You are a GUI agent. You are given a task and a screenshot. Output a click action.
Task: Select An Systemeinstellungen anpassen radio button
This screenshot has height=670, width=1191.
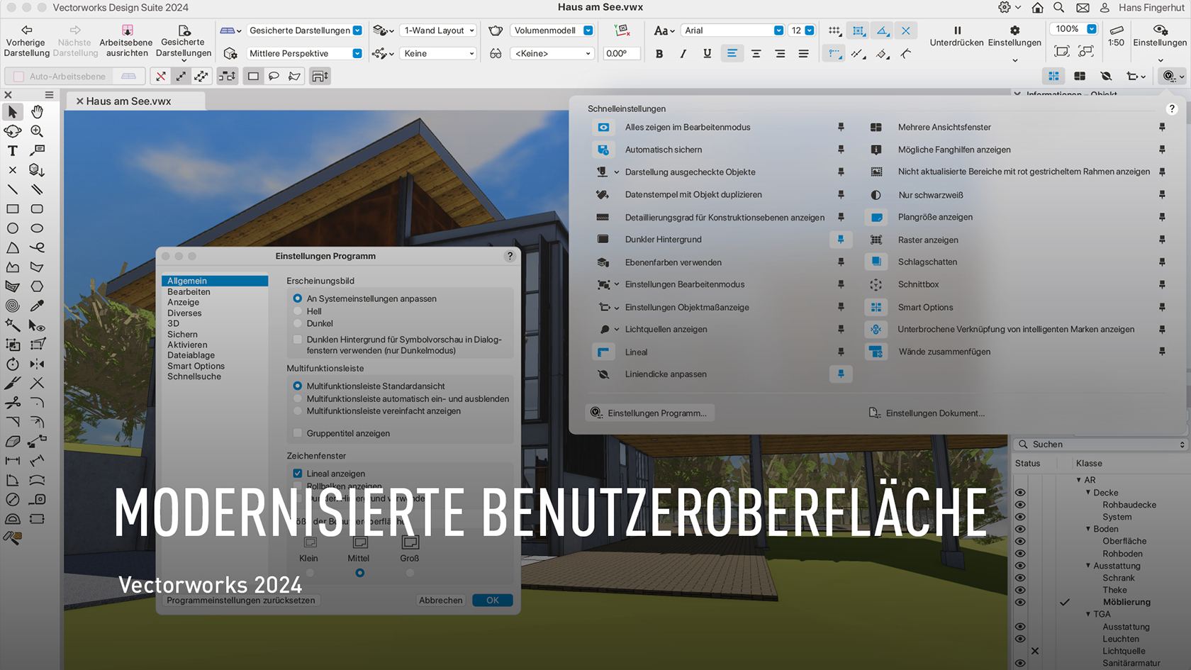point(298,298)
